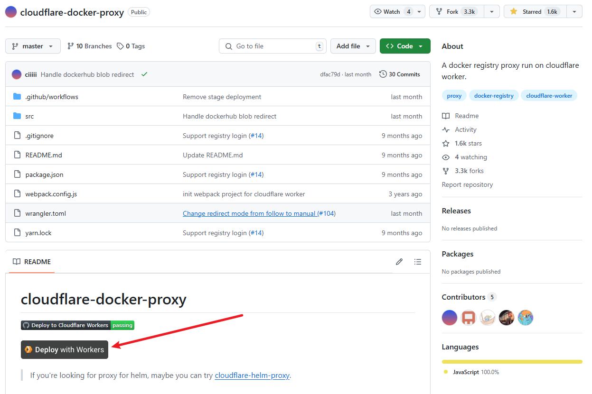Toggle the Watch button
Image resolution: width=592 pixels, height=394 pixels.
coord(392,12)
